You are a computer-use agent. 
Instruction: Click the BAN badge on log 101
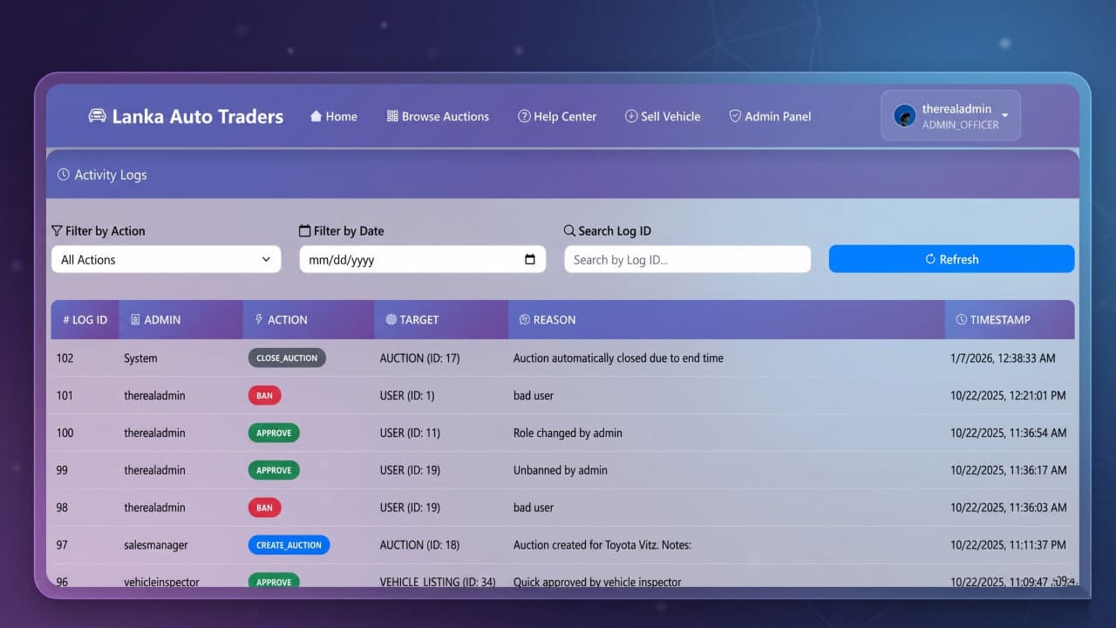[264, 395]
